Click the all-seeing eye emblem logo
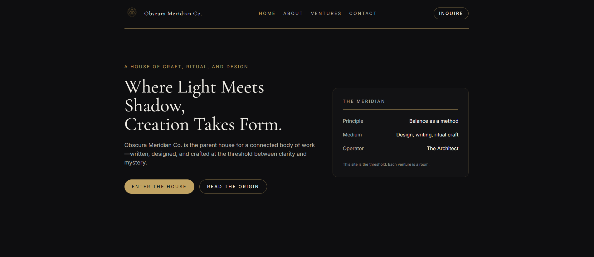Viewport: 594px width, 257px height. (x=132, y=12)
